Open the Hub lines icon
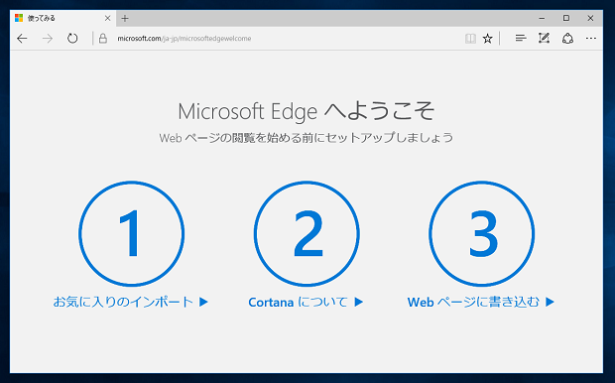Viewport: 615px width, 383px height. [521, 39]
